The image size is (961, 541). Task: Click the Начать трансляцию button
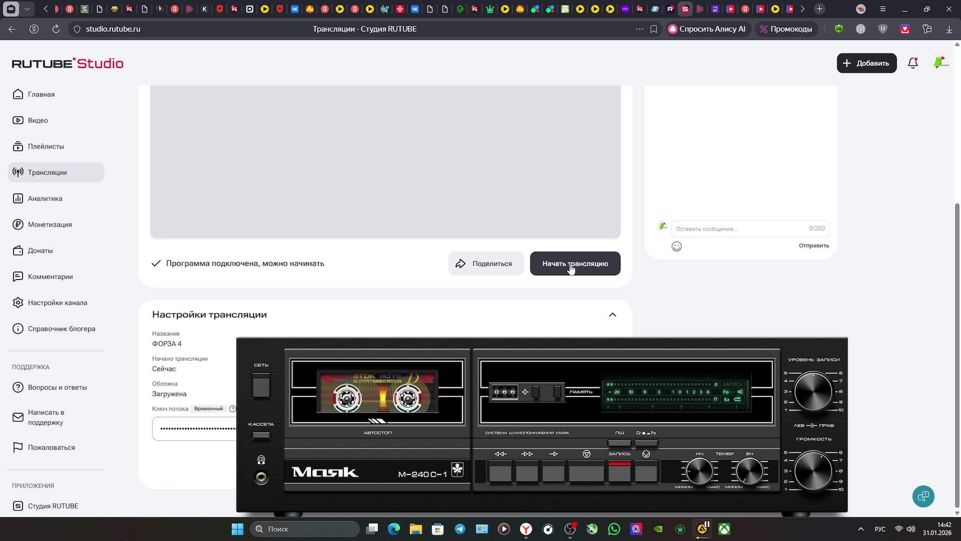[575, 263]
